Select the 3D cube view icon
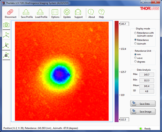 point(6,55)
